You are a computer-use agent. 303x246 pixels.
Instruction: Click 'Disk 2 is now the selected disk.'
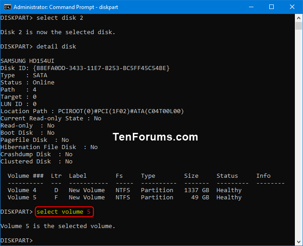[x=58, y=32]
